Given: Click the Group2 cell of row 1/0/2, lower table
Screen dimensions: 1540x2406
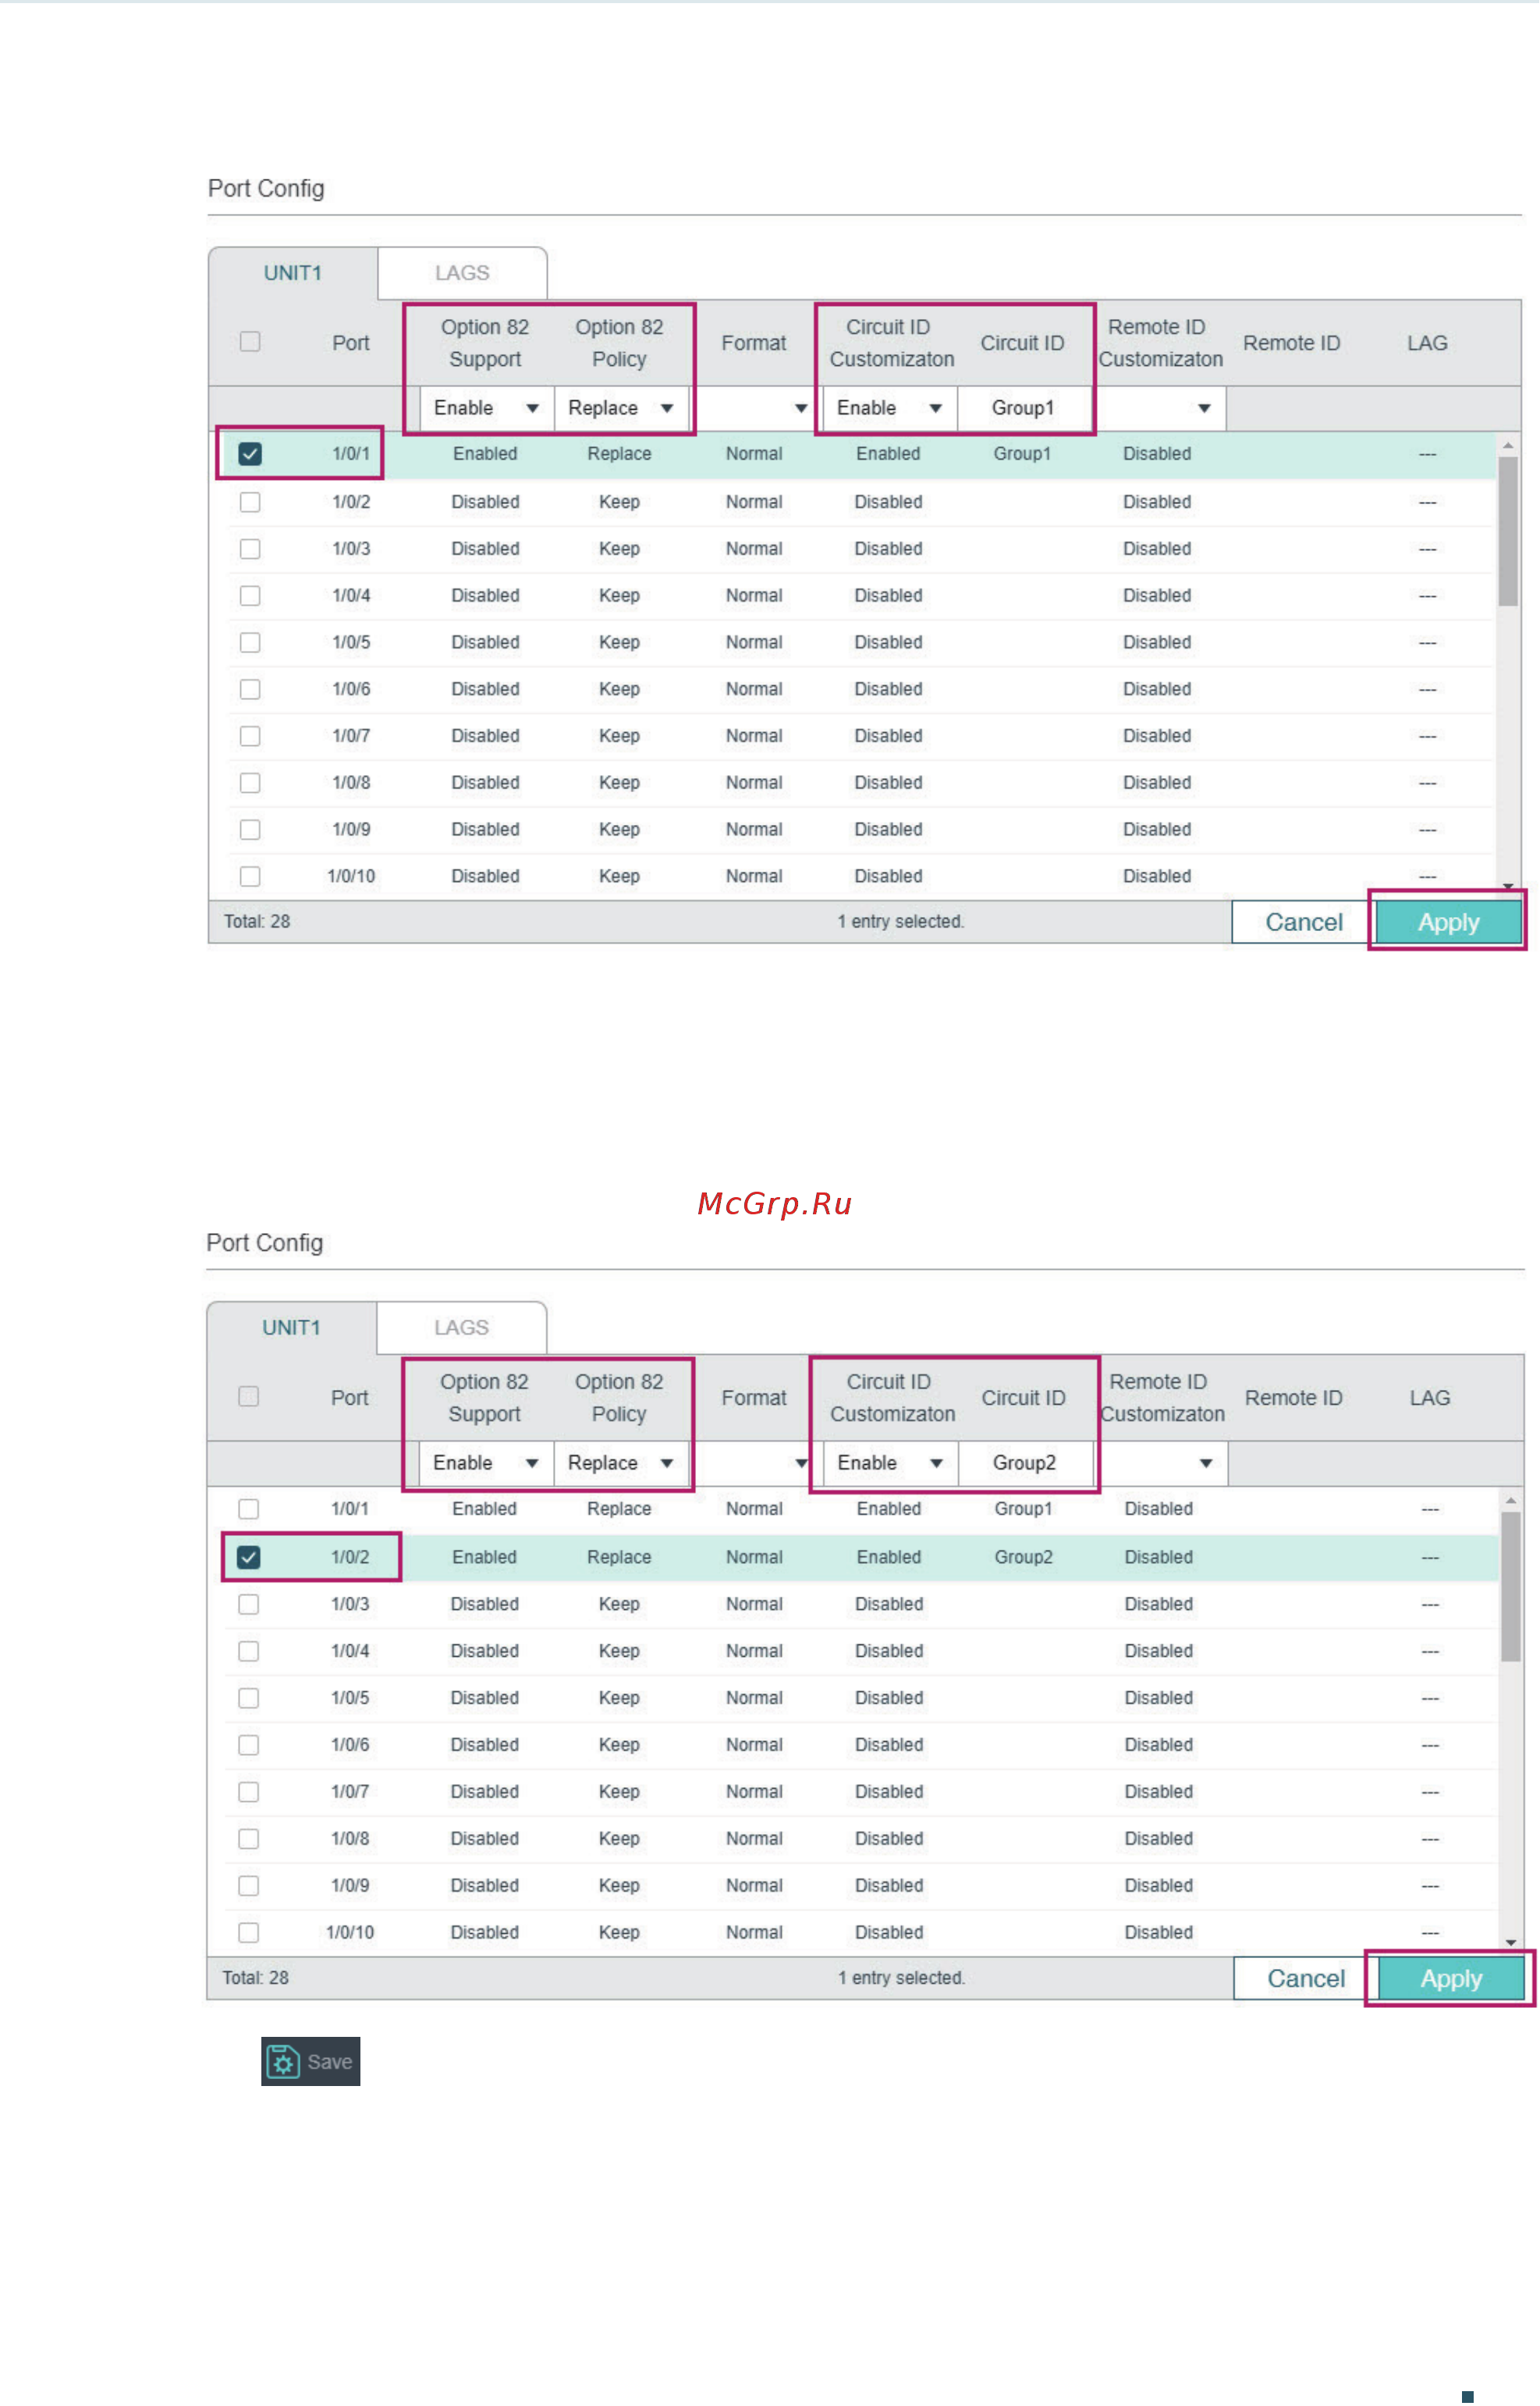Looking at the screenshot, I should (x=1023, y=1558).
